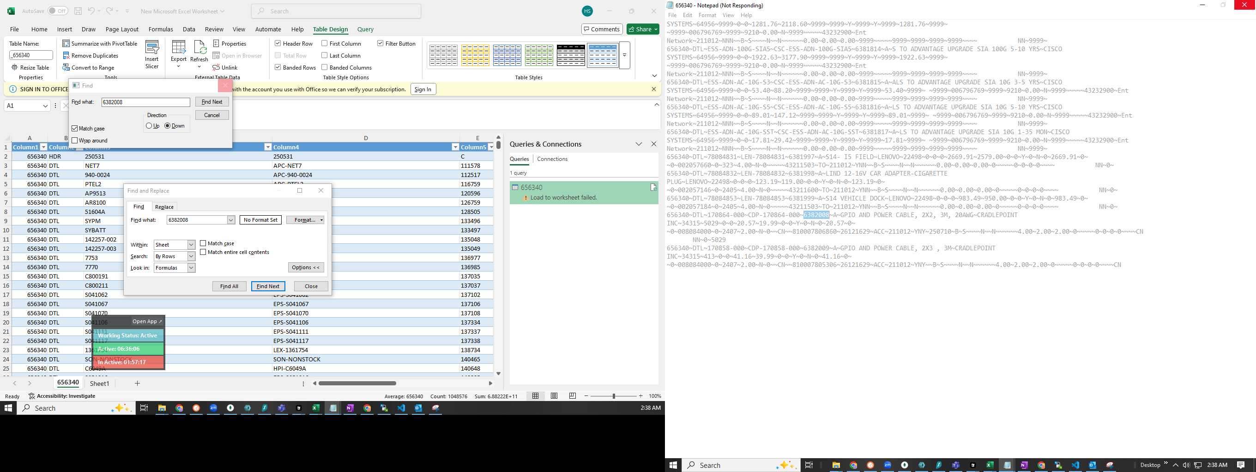Select Normal view in status bar
The width and height of the screenshot is (1256, 472).
coord(535,396)
